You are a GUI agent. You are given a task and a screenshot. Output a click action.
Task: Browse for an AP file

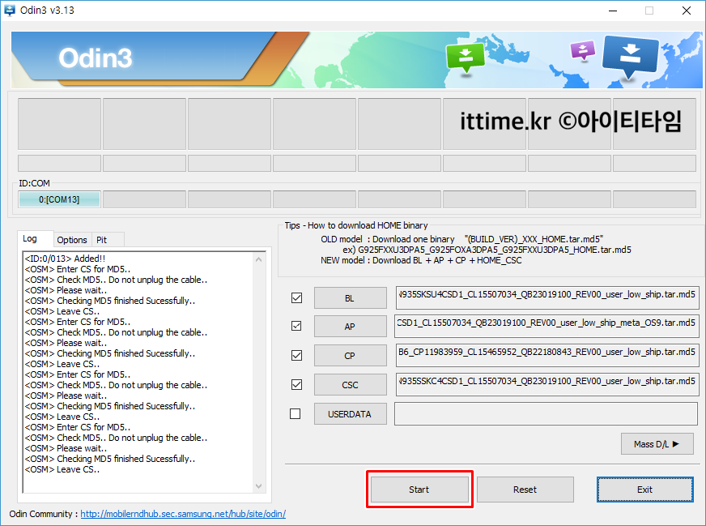click(x=350, y=327)
